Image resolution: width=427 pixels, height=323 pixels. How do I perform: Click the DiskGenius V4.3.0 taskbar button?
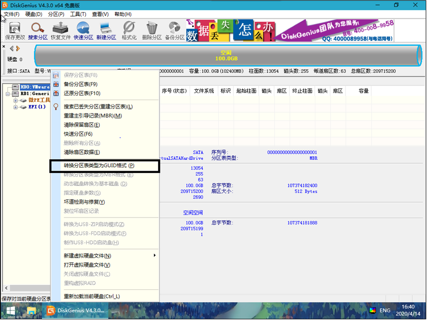click(x=75, y=311)
